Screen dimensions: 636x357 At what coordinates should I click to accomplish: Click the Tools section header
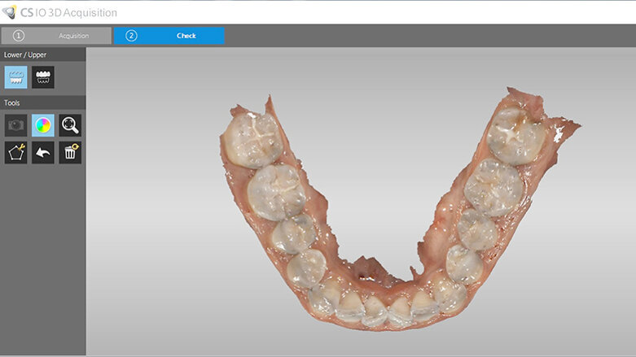click(11, 102)
